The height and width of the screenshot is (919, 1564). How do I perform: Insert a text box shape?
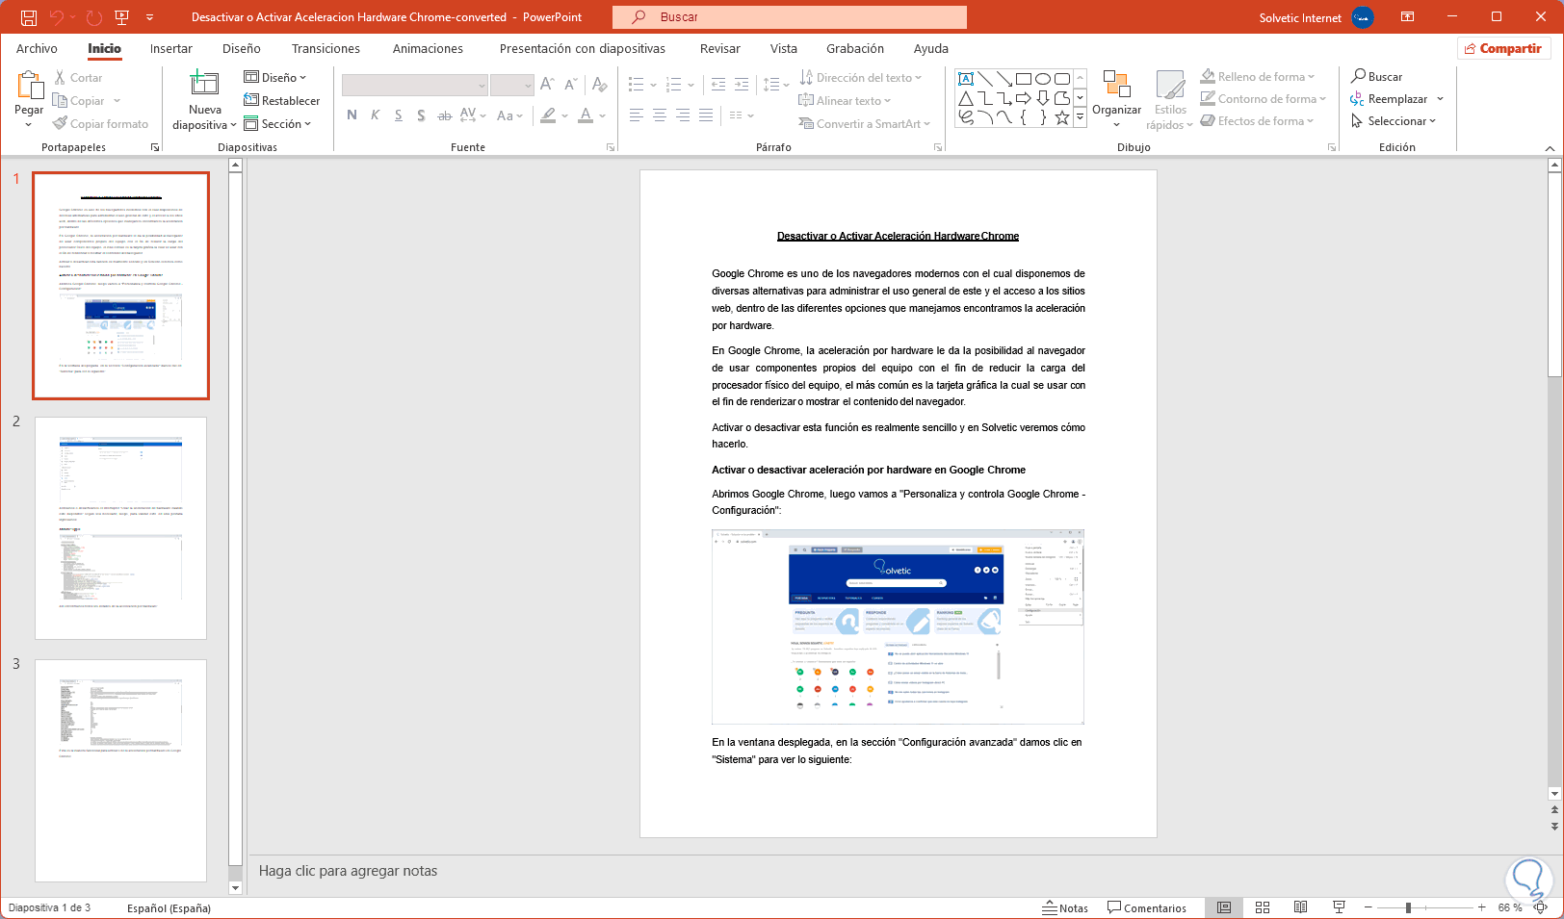[966, 79]
